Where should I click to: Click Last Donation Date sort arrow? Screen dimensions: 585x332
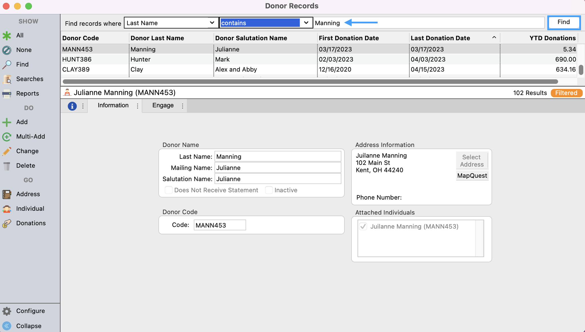494,38
